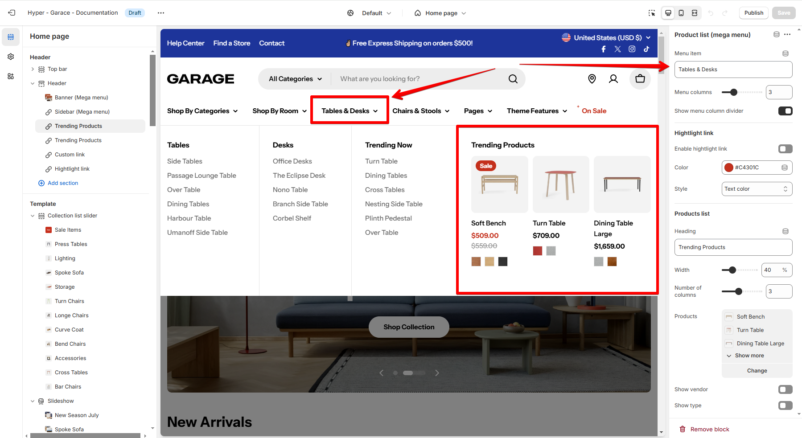
Task: Open the All Categories search dropdown
Action: click(295, 79)
